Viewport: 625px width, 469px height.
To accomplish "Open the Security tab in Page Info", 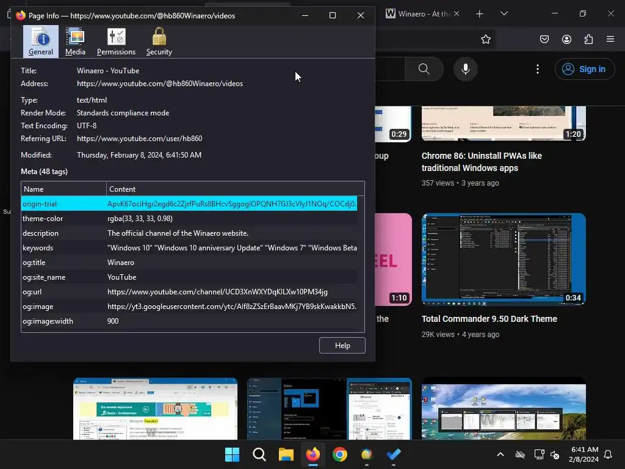I will 159,42.
